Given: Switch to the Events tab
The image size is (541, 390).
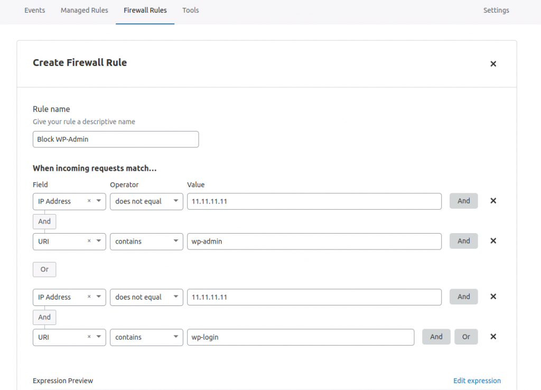Looking at the screenshot, I should coord(34,11).
